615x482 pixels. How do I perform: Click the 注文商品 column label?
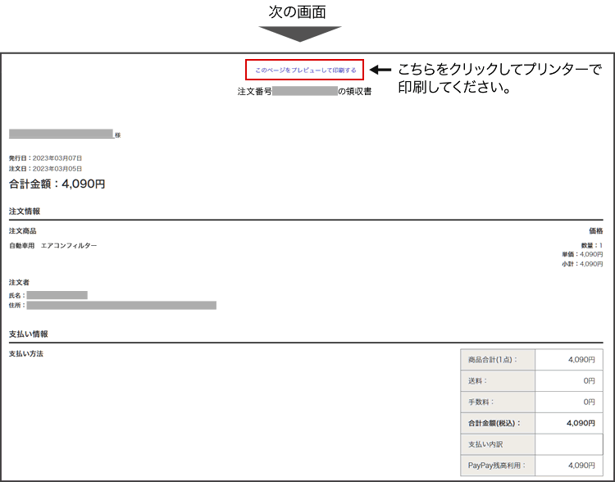(x=22, y=230)
